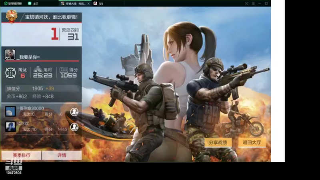Click 分享战绩 share results button
This screenshot has height=180, width=320.
[x=218, y=142]
